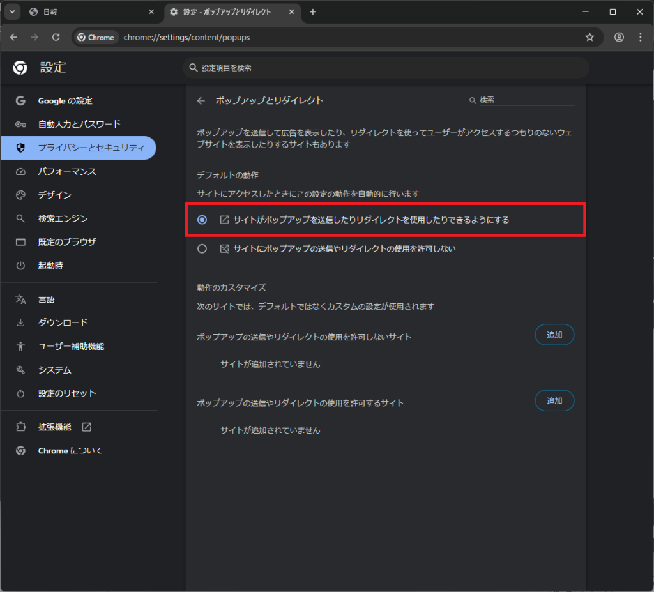Click the back arrow beside ポップアップとリダイレクト

tap(201, 100)
